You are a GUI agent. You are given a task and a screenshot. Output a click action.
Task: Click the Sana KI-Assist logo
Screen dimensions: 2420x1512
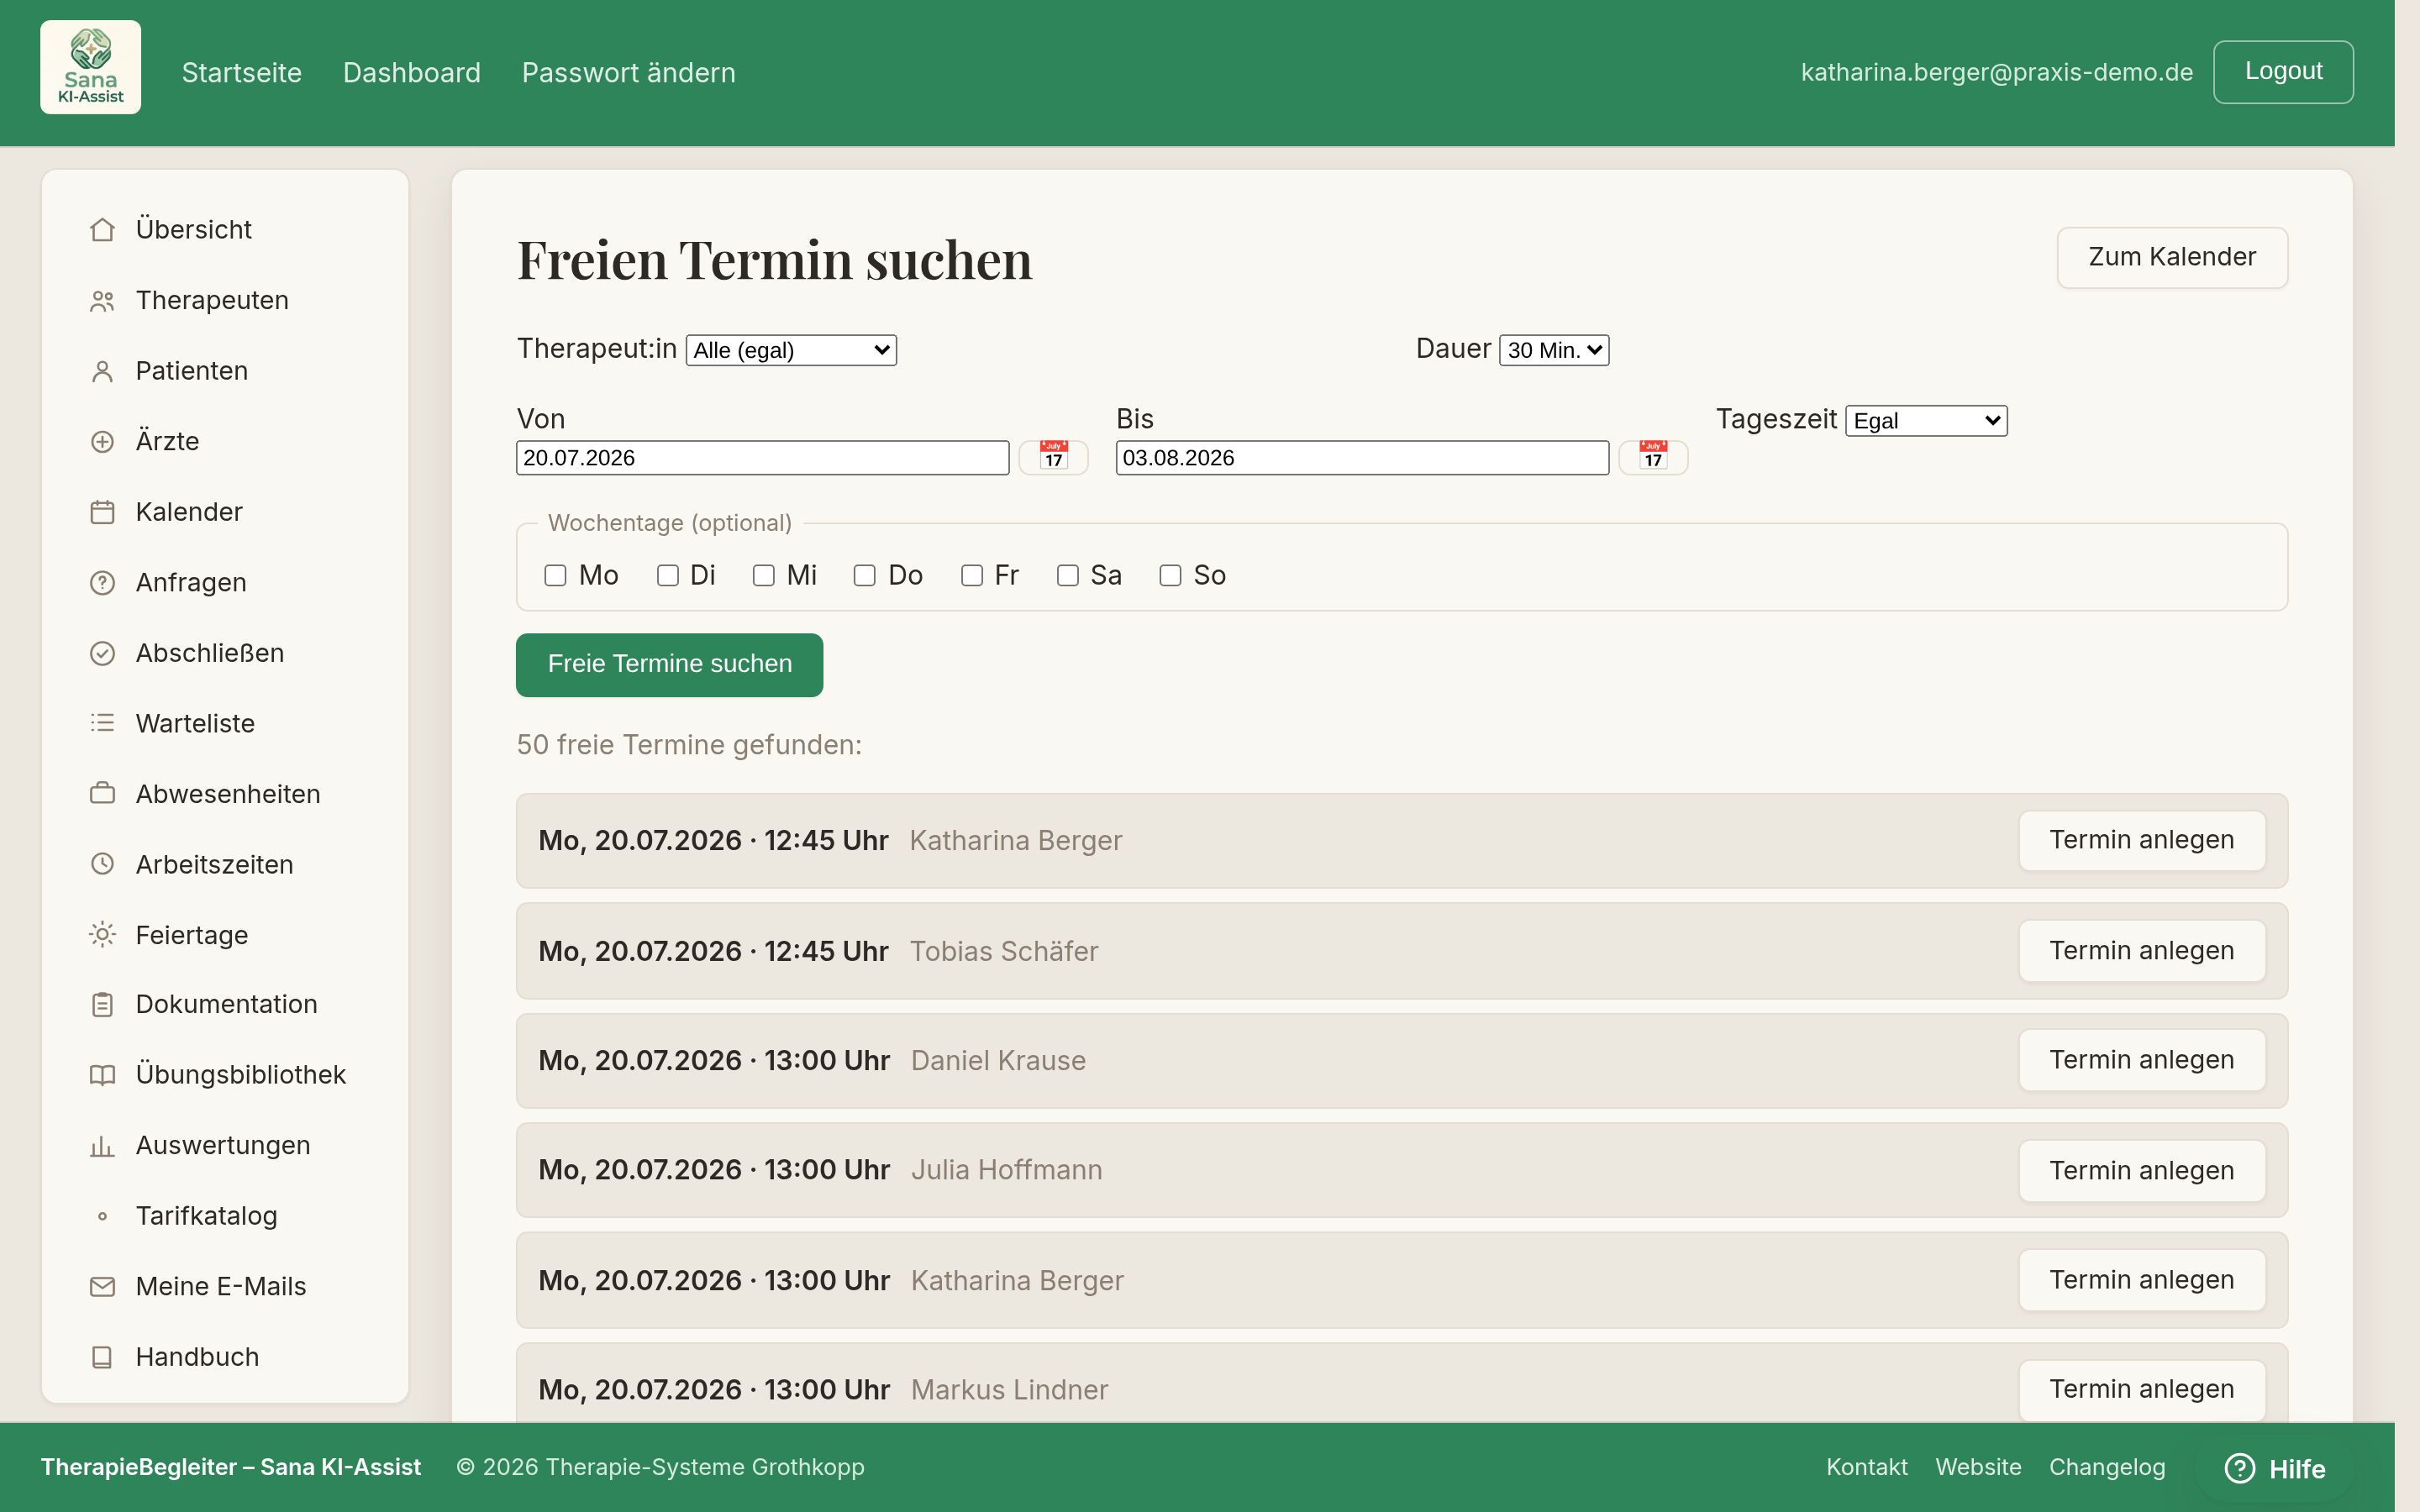coord(90,67)
